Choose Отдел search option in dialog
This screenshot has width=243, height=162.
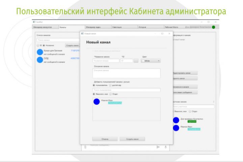tap(110, 94)
